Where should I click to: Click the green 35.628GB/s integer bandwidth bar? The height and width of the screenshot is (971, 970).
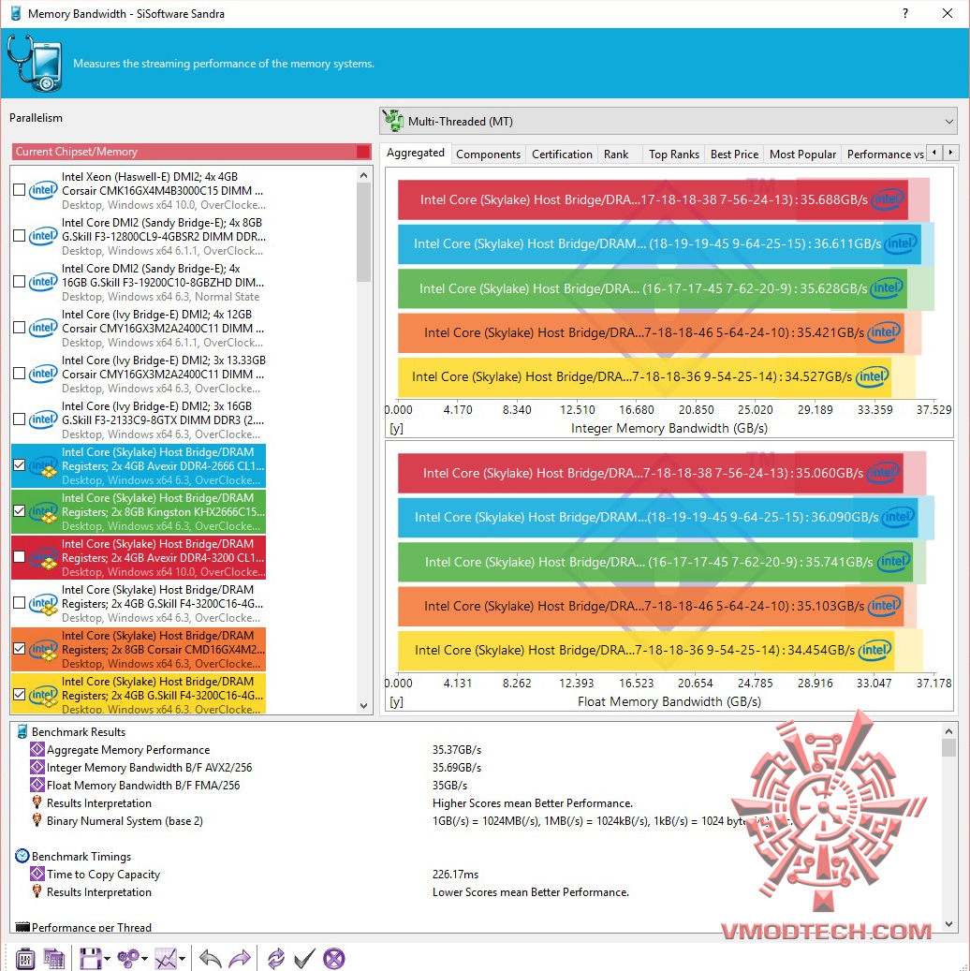click(x=653, y=288)
